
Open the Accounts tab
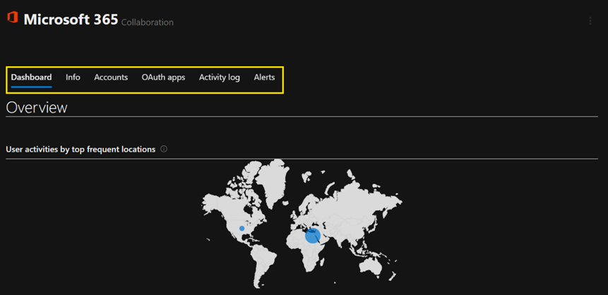coord(111,77)
